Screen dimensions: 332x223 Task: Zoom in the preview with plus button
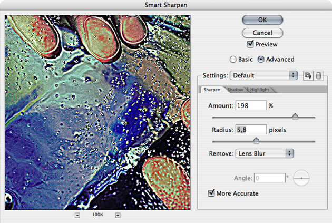(x=118, y=215)
